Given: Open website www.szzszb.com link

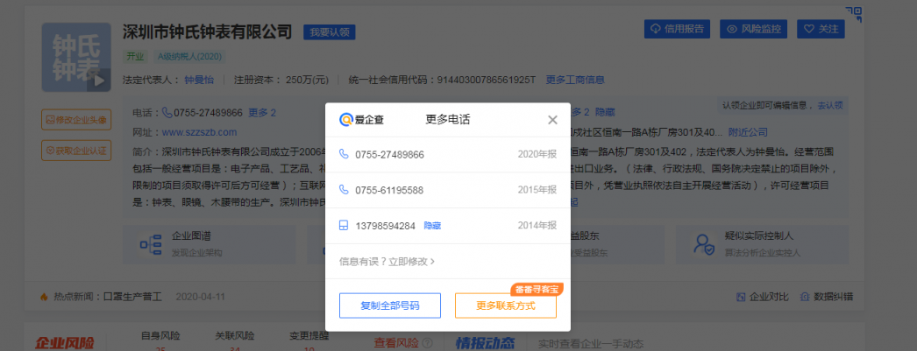Looking at the screenshot, I should [199, 132].
